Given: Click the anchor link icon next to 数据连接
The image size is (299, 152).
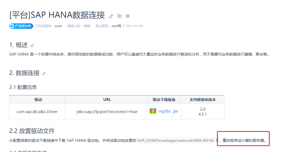Looking at the screenshot, I should coord(44,74).
